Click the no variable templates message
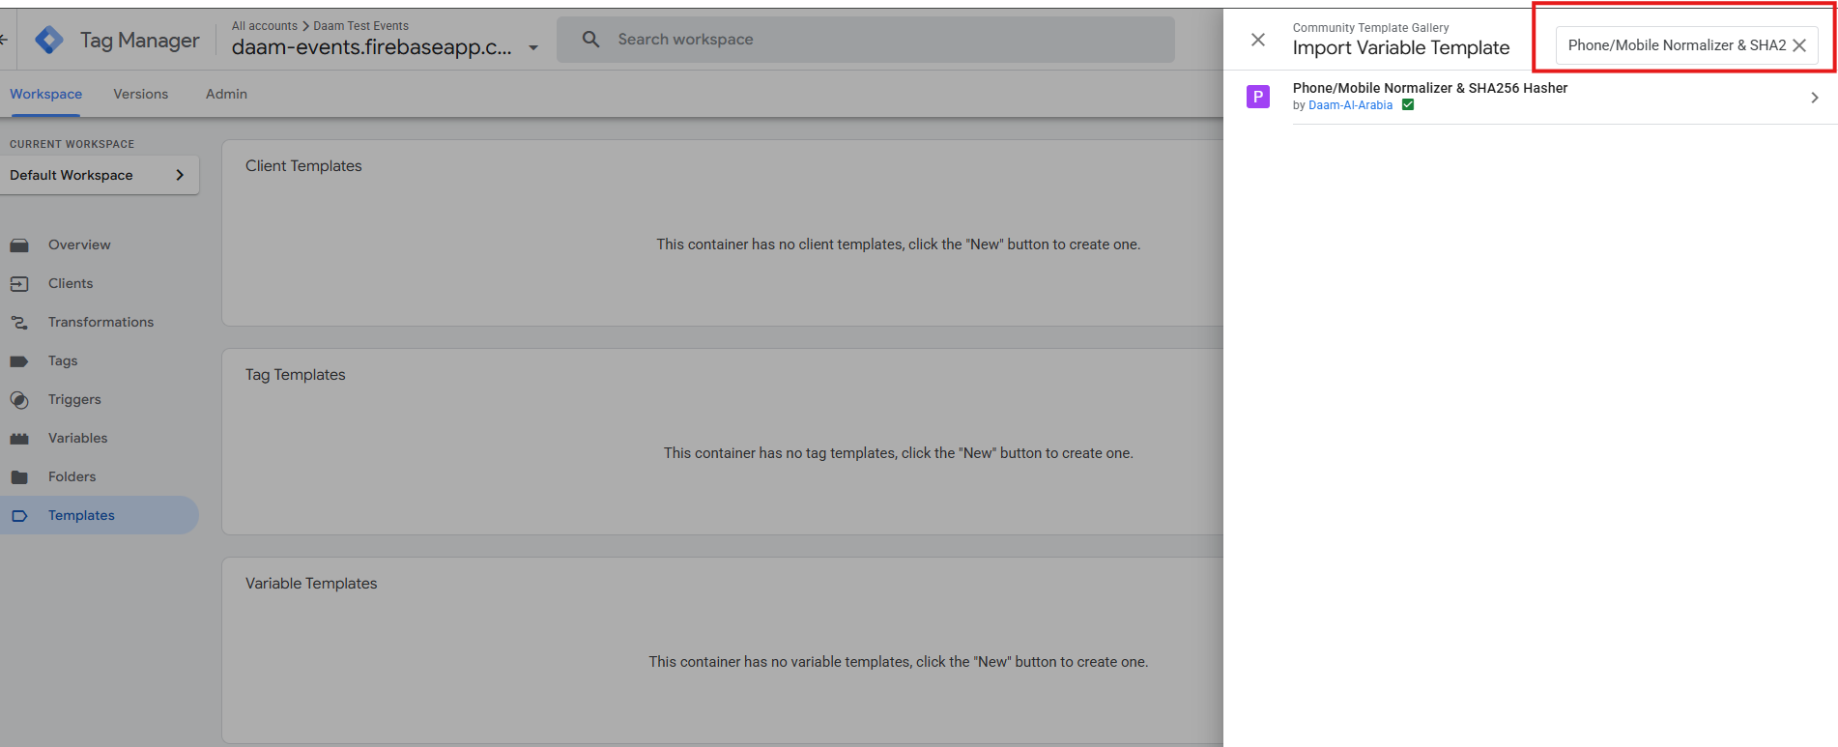This screenshot has height=747, width=1838. pyautogui.click(x=899, y=662)
